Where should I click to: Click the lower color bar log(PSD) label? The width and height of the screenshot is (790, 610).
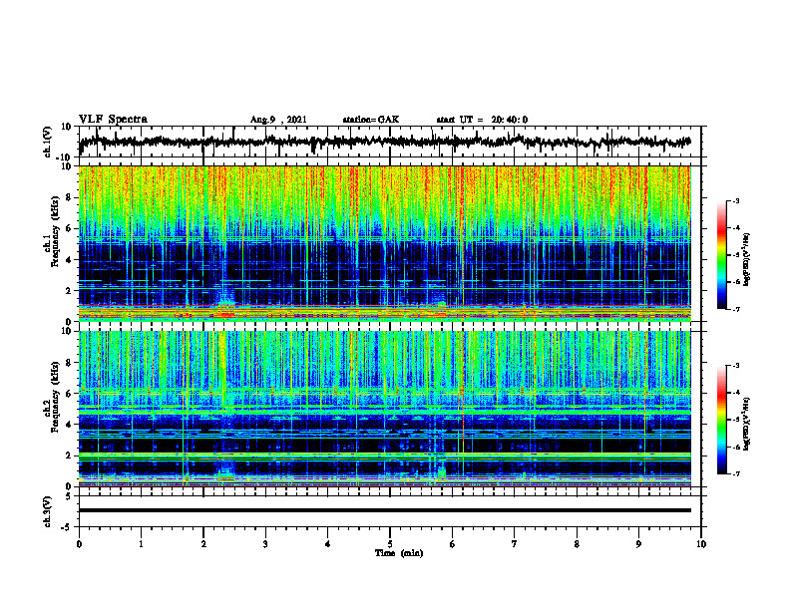click(747, 424)
